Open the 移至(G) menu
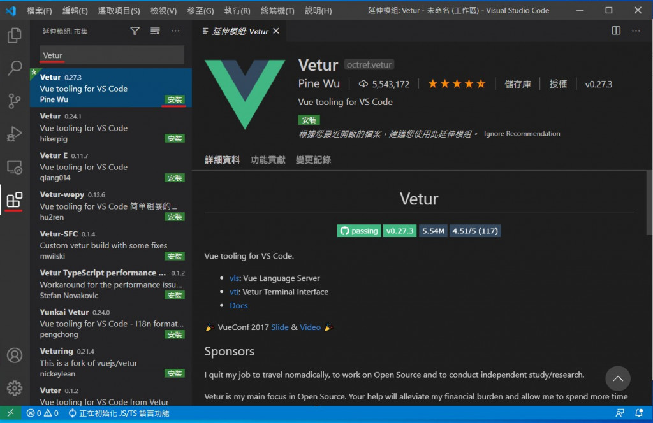 [x=200, y=11]
